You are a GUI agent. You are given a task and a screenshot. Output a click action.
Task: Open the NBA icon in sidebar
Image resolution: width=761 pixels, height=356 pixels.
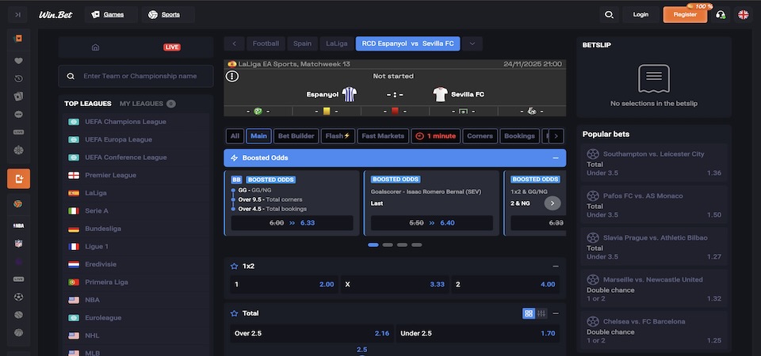click(x=18, y=225)
